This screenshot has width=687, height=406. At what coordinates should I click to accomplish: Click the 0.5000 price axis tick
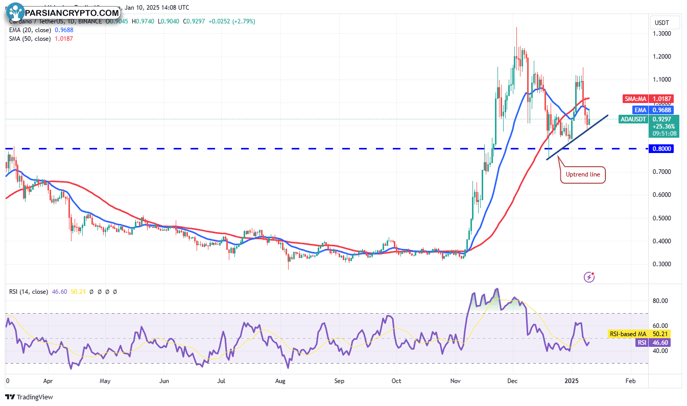click(663, 218)
